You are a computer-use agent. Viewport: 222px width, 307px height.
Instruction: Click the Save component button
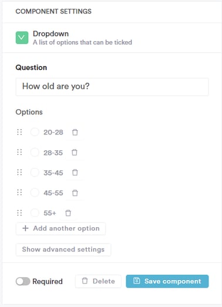click(167, 281)
